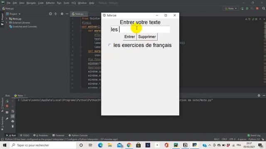Click the CRLF line separator status entry

[224, 139]
